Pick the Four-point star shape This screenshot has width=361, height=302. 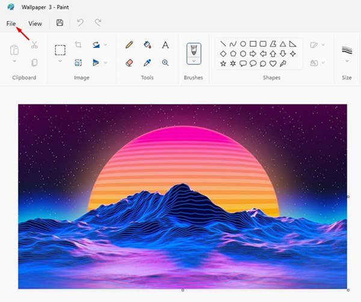click(x=293, y=54)
